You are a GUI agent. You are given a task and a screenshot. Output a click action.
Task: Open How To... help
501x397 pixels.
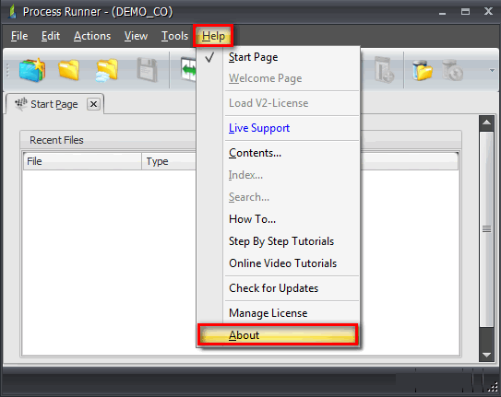point(279,219)
